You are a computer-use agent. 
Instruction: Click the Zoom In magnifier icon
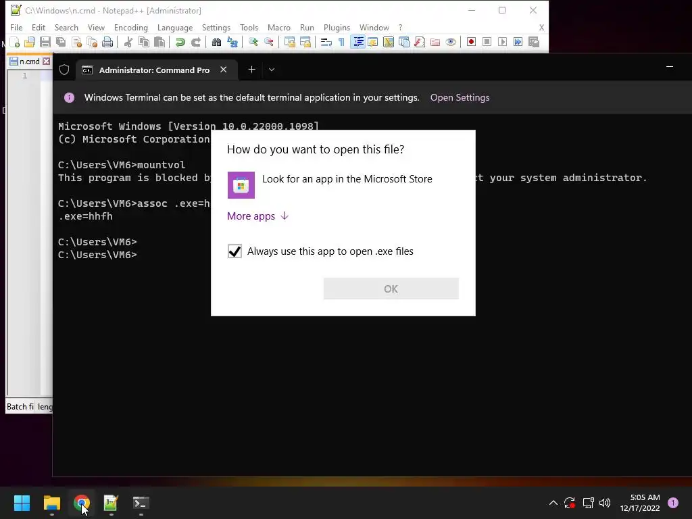coord(253,42)
